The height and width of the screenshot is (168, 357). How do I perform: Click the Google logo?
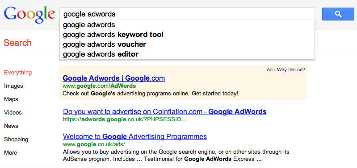coord(29,15)
